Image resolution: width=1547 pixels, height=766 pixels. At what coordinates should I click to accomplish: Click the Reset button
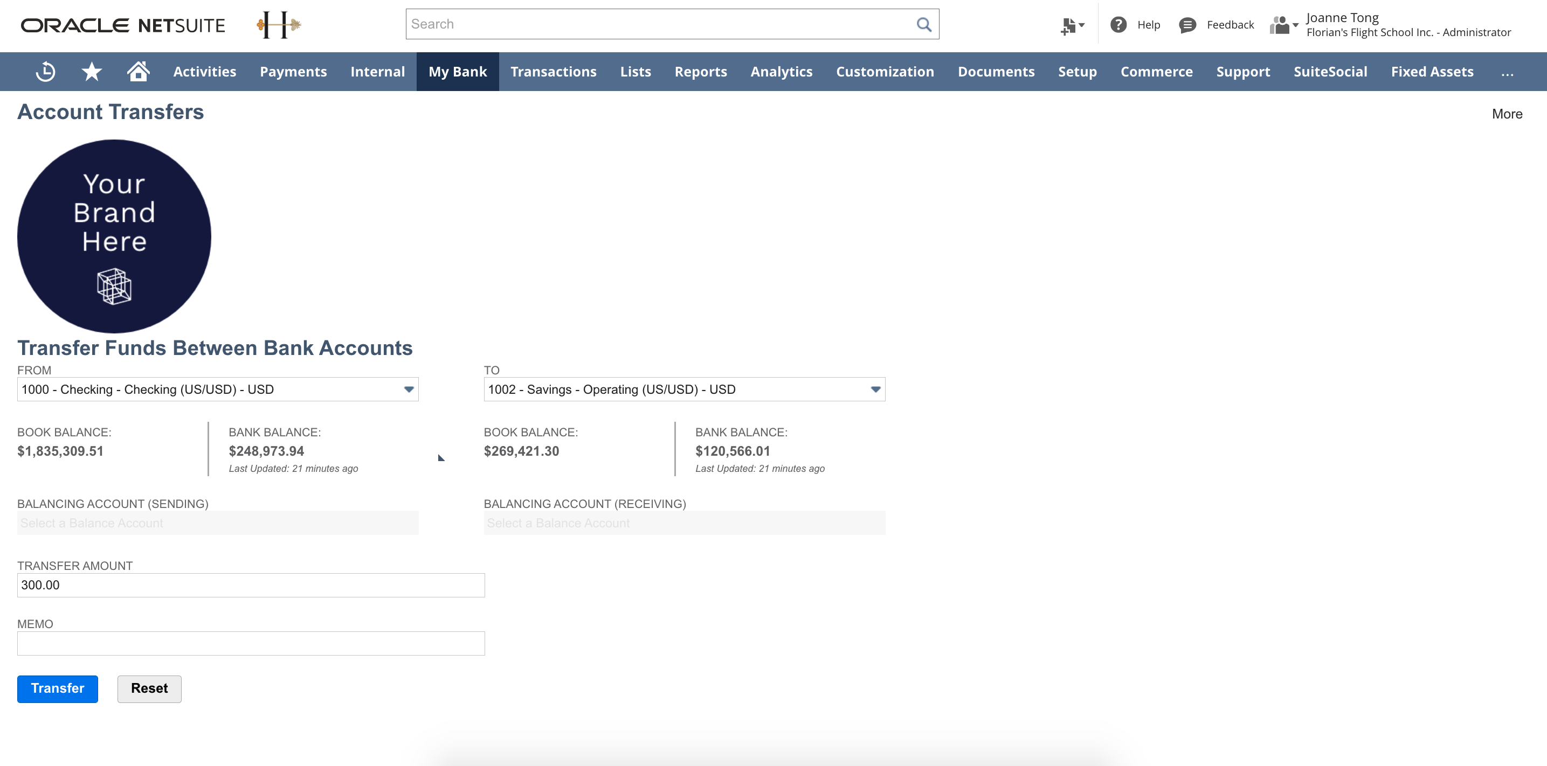click(x=149, y=688)
